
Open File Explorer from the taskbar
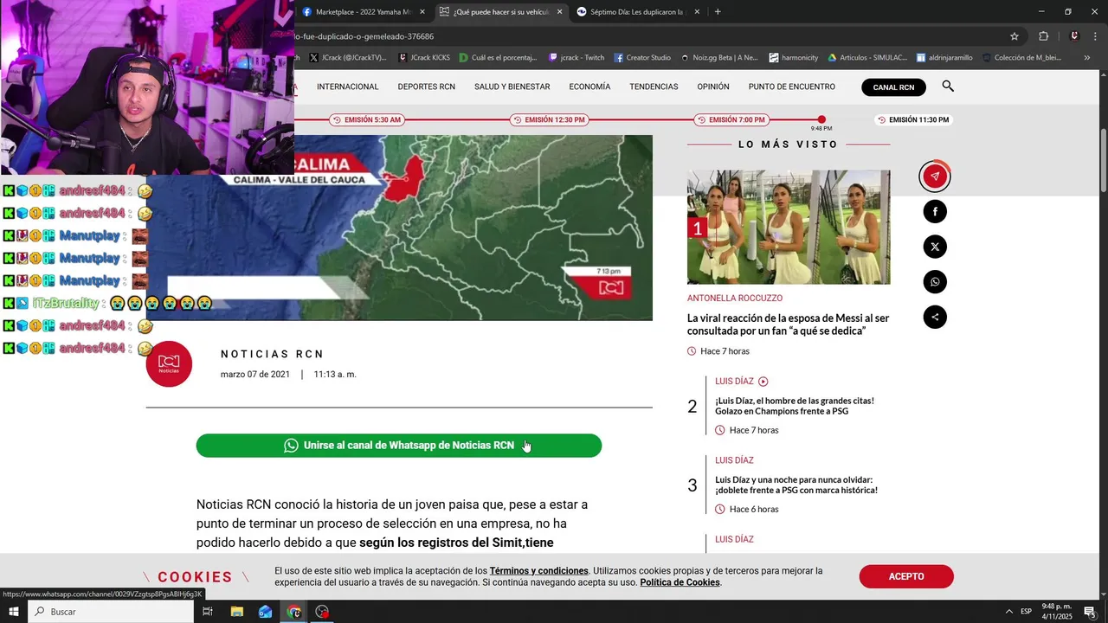[237, 612]
